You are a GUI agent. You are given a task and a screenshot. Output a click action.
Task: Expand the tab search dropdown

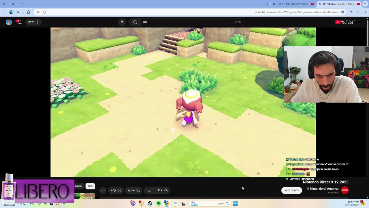point(365,4)
